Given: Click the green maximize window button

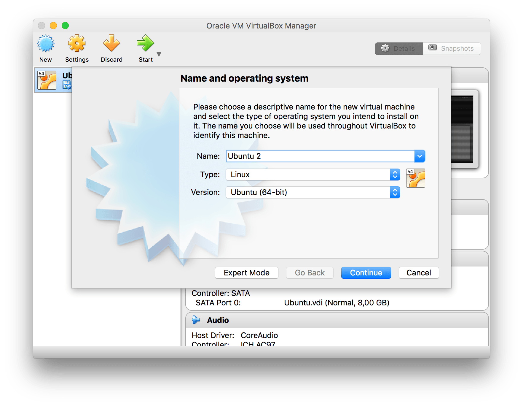Looking at the screenshot, I should [x=65, y=26].
